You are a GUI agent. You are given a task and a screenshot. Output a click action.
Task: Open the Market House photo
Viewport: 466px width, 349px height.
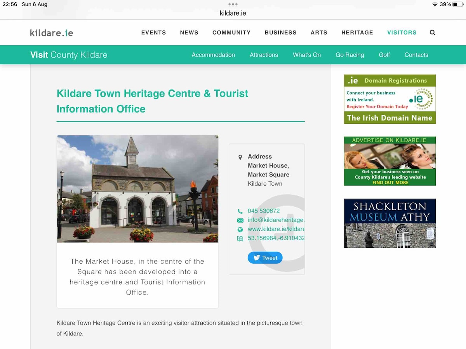tap(137, 189)
